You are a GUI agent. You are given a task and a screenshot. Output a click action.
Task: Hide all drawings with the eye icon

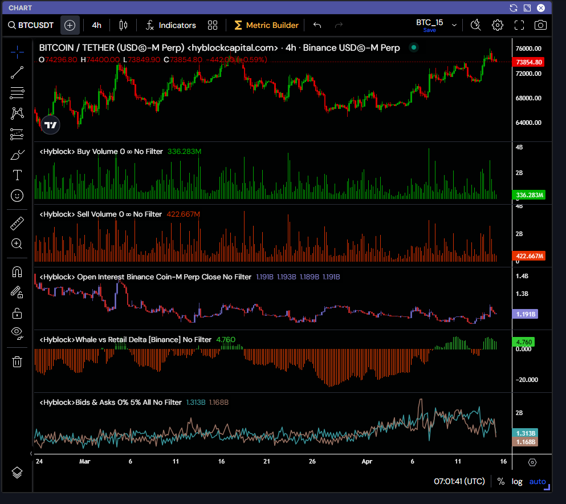(x=17, y=332)
